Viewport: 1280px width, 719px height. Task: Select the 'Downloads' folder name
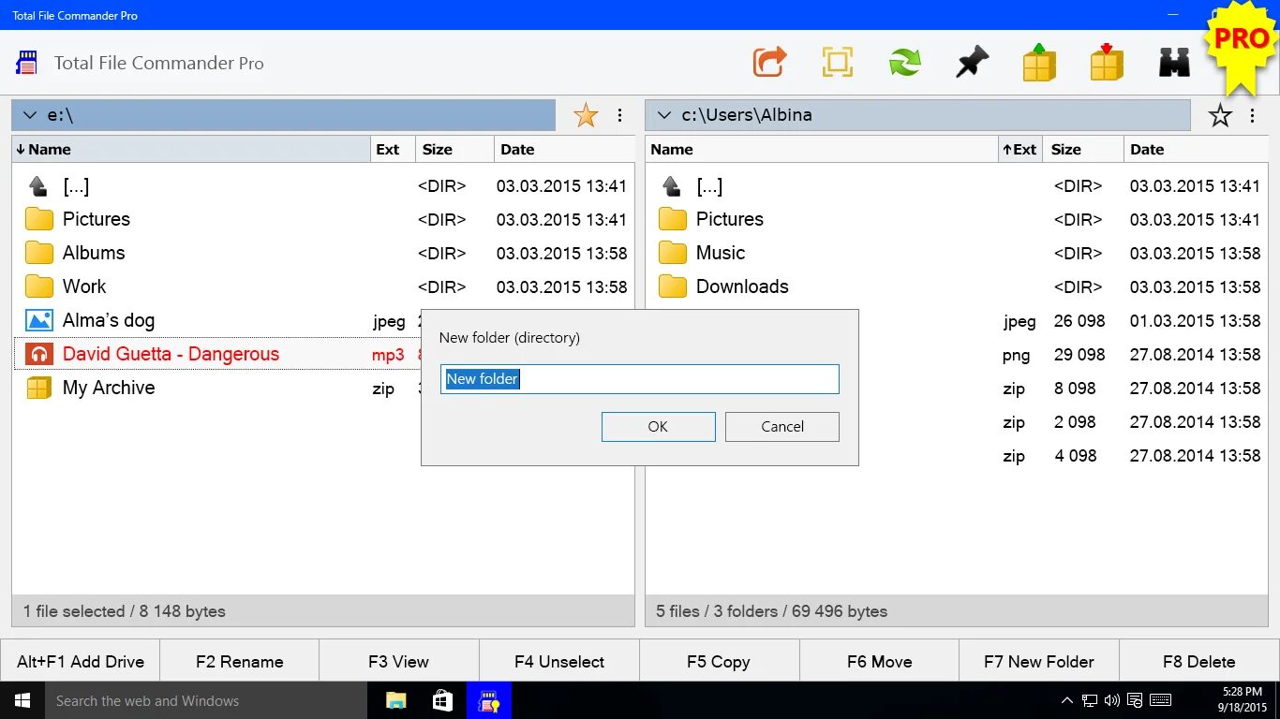[742, 286]
